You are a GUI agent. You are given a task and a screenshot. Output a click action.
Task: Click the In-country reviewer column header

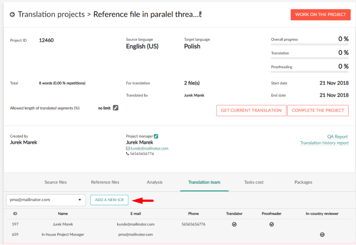pos(322,214)
